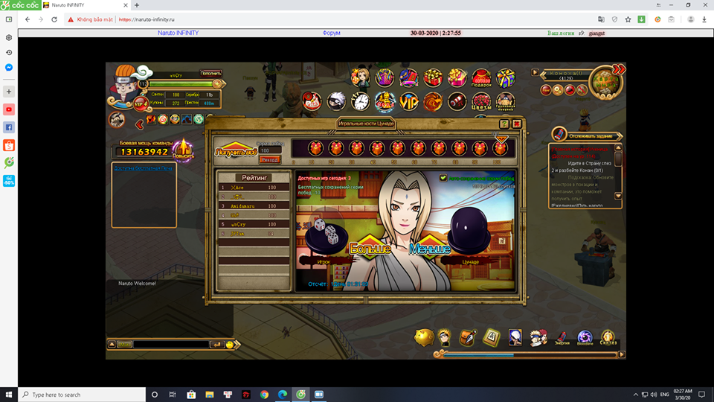Focus the chat message input field
Screen dimensions: 714x402
[171, 344]
